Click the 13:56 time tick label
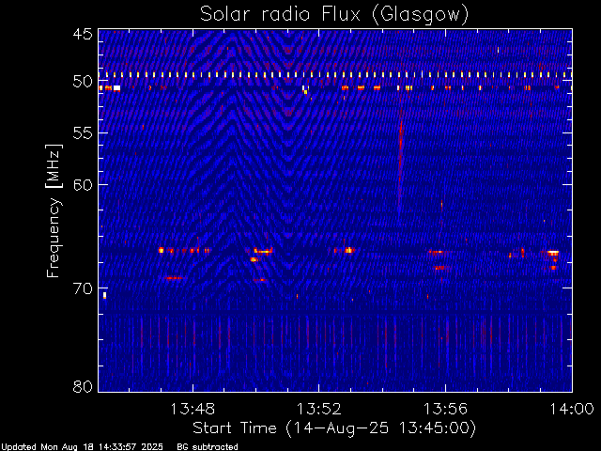601x451 pixels. pyautogui.click(x=445, y=409)
